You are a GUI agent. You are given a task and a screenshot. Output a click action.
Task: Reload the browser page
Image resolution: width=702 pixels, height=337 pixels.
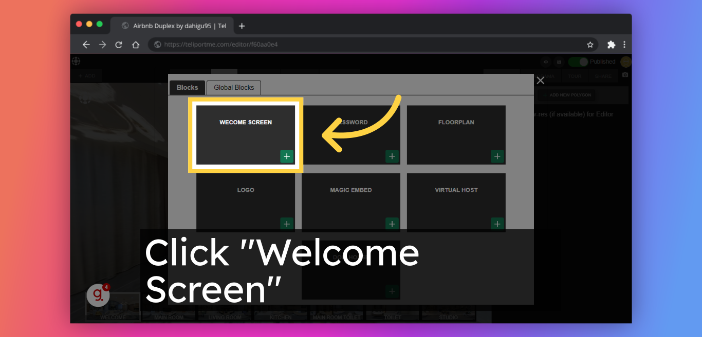pyautogui.click(x=119, y=45)
